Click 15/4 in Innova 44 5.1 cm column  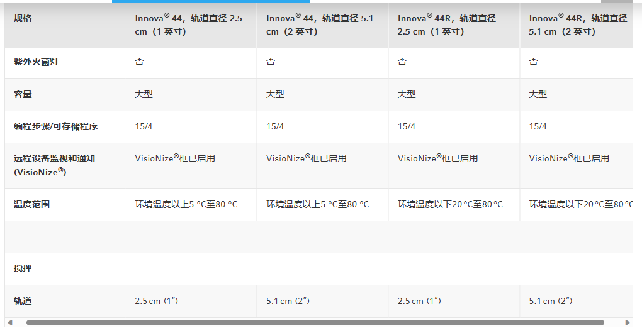pos(275,127)
